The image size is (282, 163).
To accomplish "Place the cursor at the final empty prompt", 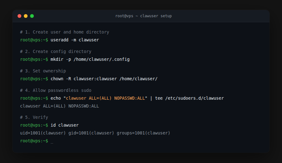I will (52, 141).
